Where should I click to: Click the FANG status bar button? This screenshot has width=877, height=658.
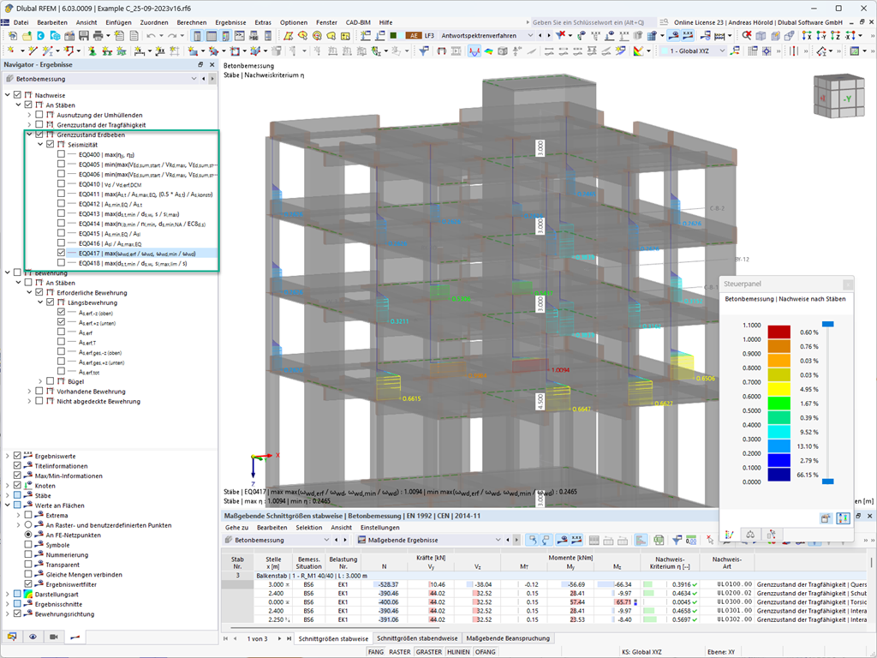click(x=376, y=652)
